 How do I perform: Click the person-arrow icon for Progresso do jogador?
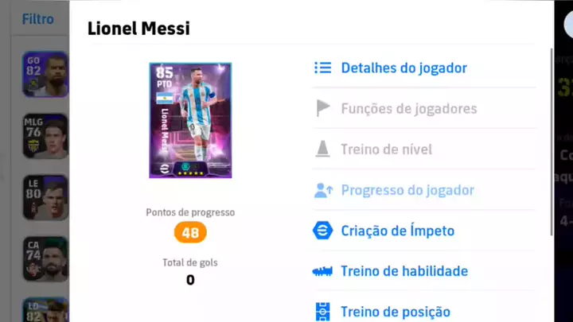pos(323,190)
